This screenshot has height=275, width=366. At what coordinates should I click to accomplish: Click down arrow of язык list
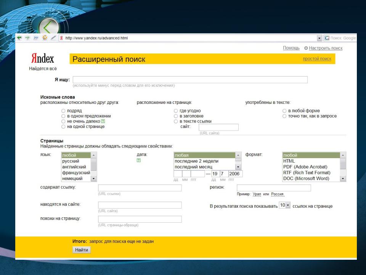(94, 178)
